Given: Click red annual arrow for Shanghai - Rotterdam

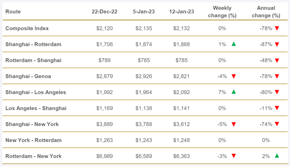Looking at the screenshot, I should coord(277,45).
